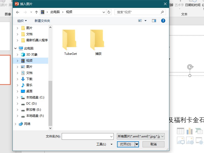Click the insert SmartArt graphic placeholder icon
This screenshot has width=204, height=153.
[199, 131]
